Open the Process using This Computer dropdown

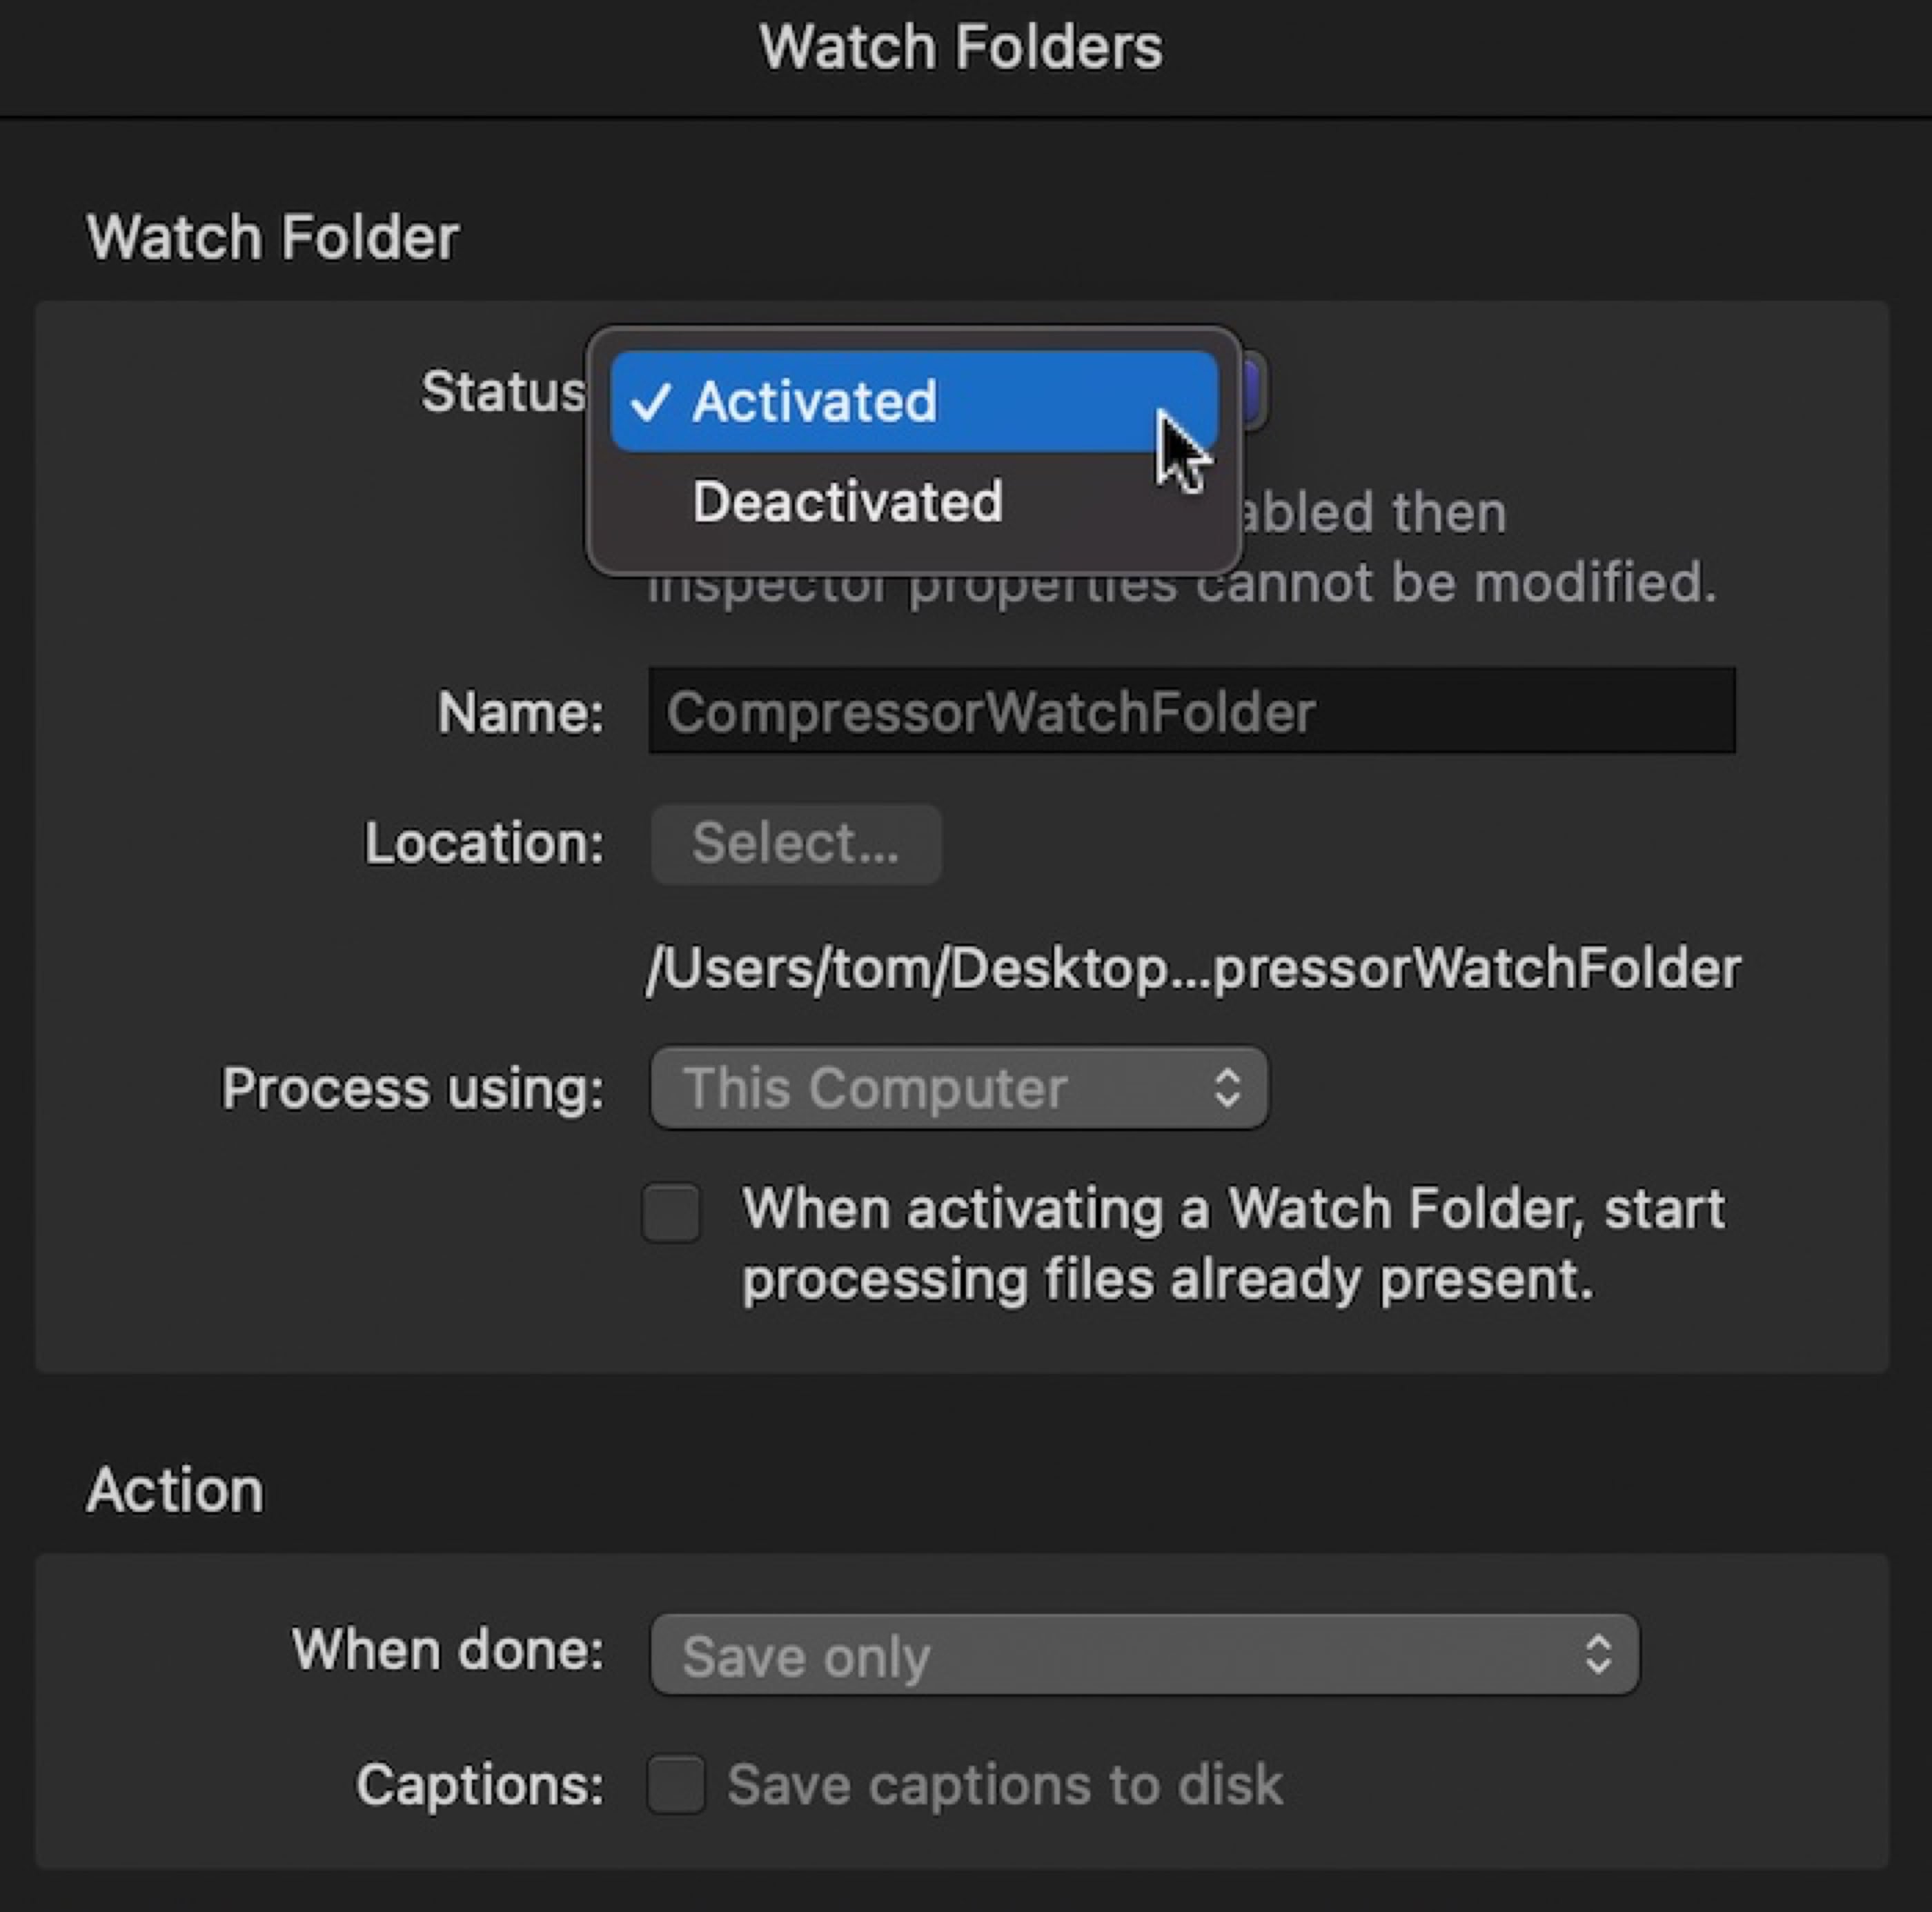pos(958,1088)
